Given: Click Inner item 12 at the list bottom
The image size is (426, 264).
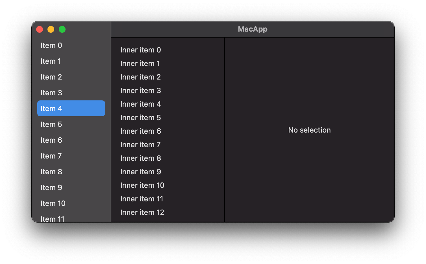Looking at the screenshot, I should coord(142,212).
